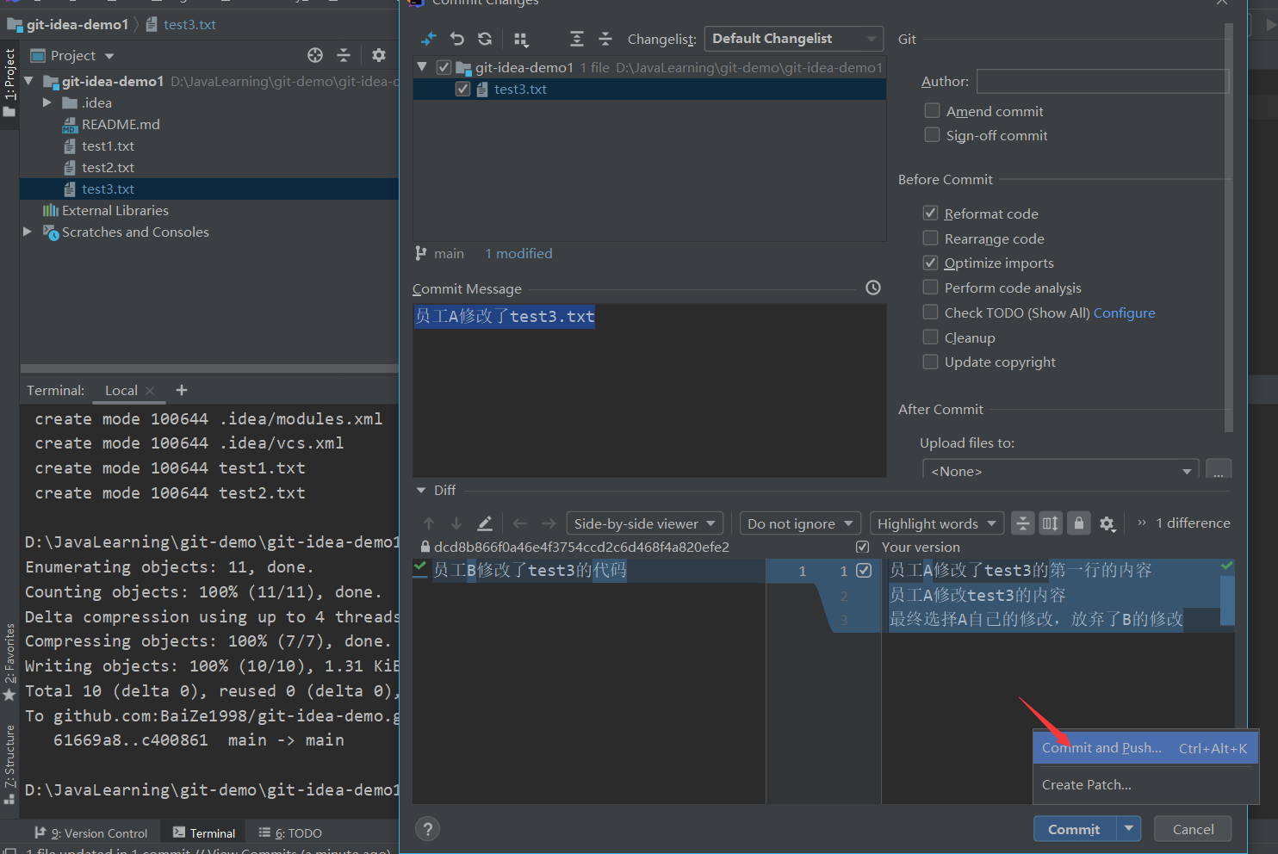Click the diff settings gear icon
Viewport: 1278px width, 854px height.
[x=1107, y=523]
